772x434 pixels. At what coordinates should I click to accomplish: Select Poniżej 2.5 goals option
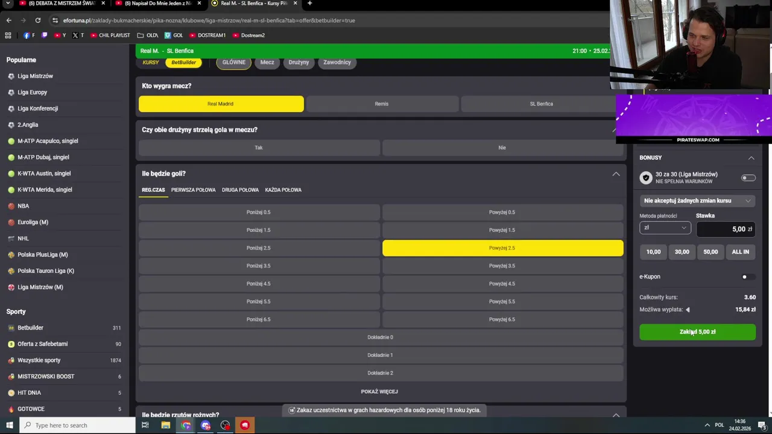click(x=259, y=248)
